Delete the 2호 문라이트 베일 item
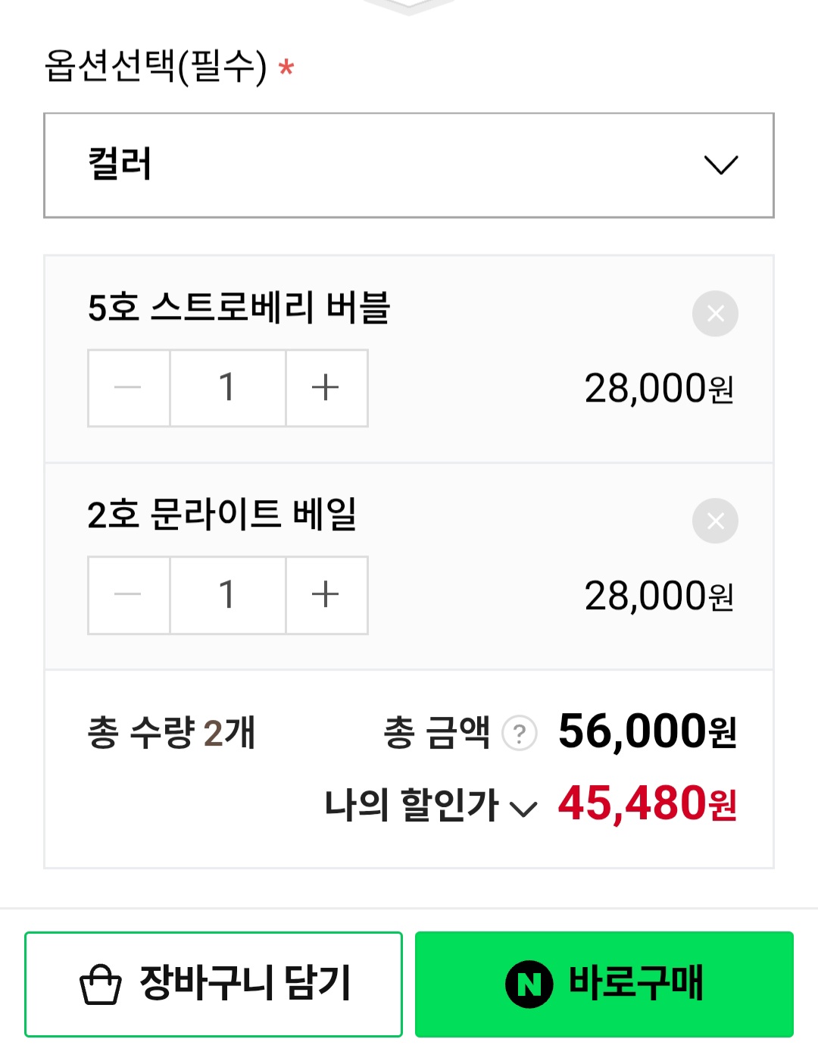 (x=715, y=521)
